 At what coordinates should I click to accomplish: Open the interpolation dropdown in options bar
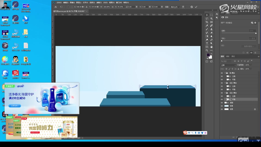[x=175, y=7]
